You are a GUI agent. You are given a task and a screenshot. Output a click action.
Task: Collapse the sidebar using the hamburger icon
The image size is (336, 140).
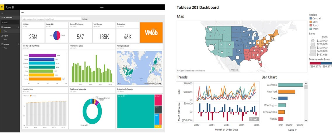pos(2,13)
